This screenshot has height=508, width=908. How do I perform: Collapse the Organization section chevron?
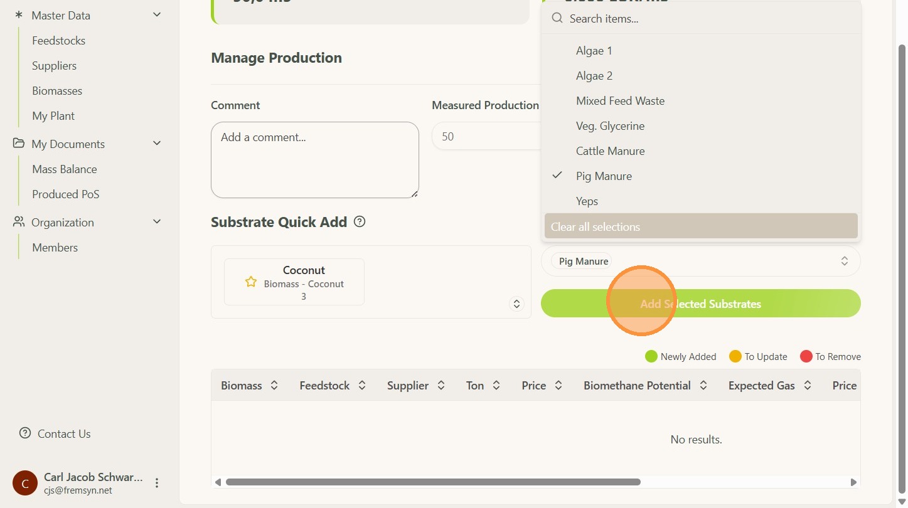pyautogui.click(x=157, y=222)
